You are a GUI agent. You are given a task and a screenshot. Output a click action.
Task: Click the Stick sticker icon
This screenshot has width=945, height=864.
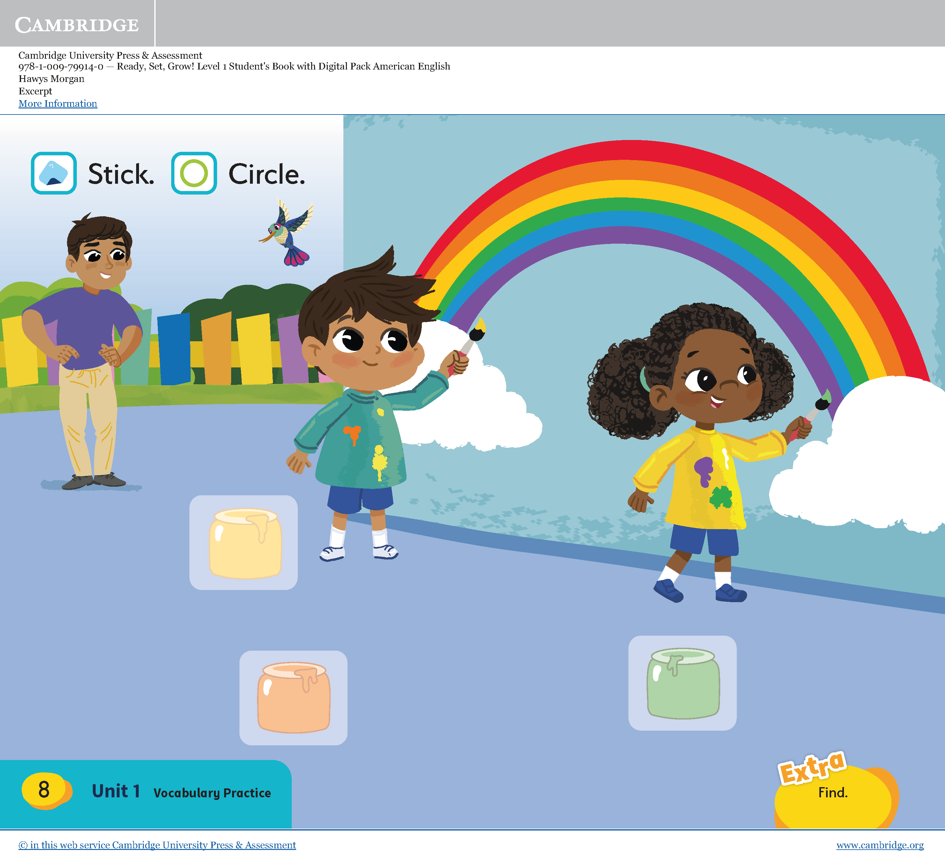[x=54, y=173]
